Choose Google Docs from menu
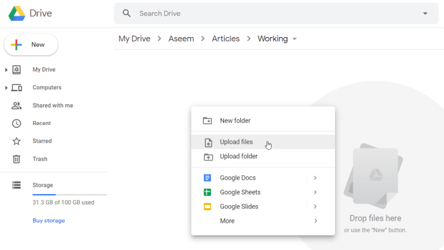 point(263,178)
